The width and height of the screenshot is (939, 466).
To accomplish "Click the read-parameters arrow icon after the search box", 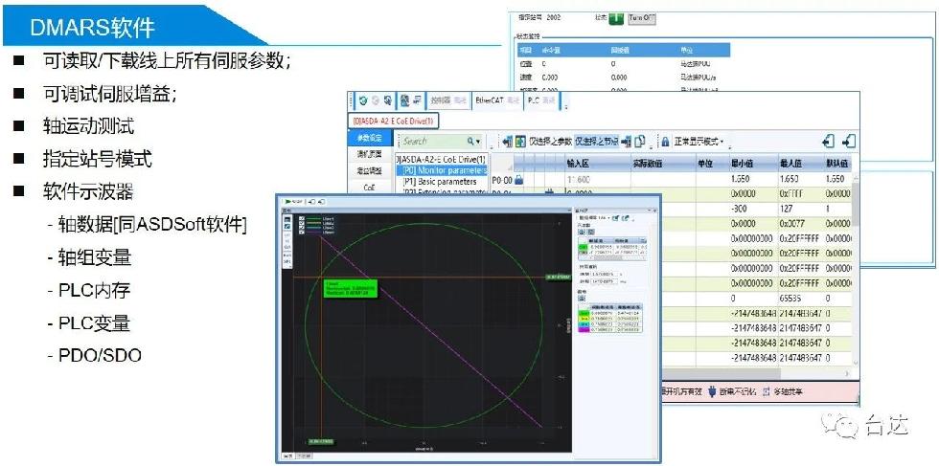I will click(x=508, y=142).
